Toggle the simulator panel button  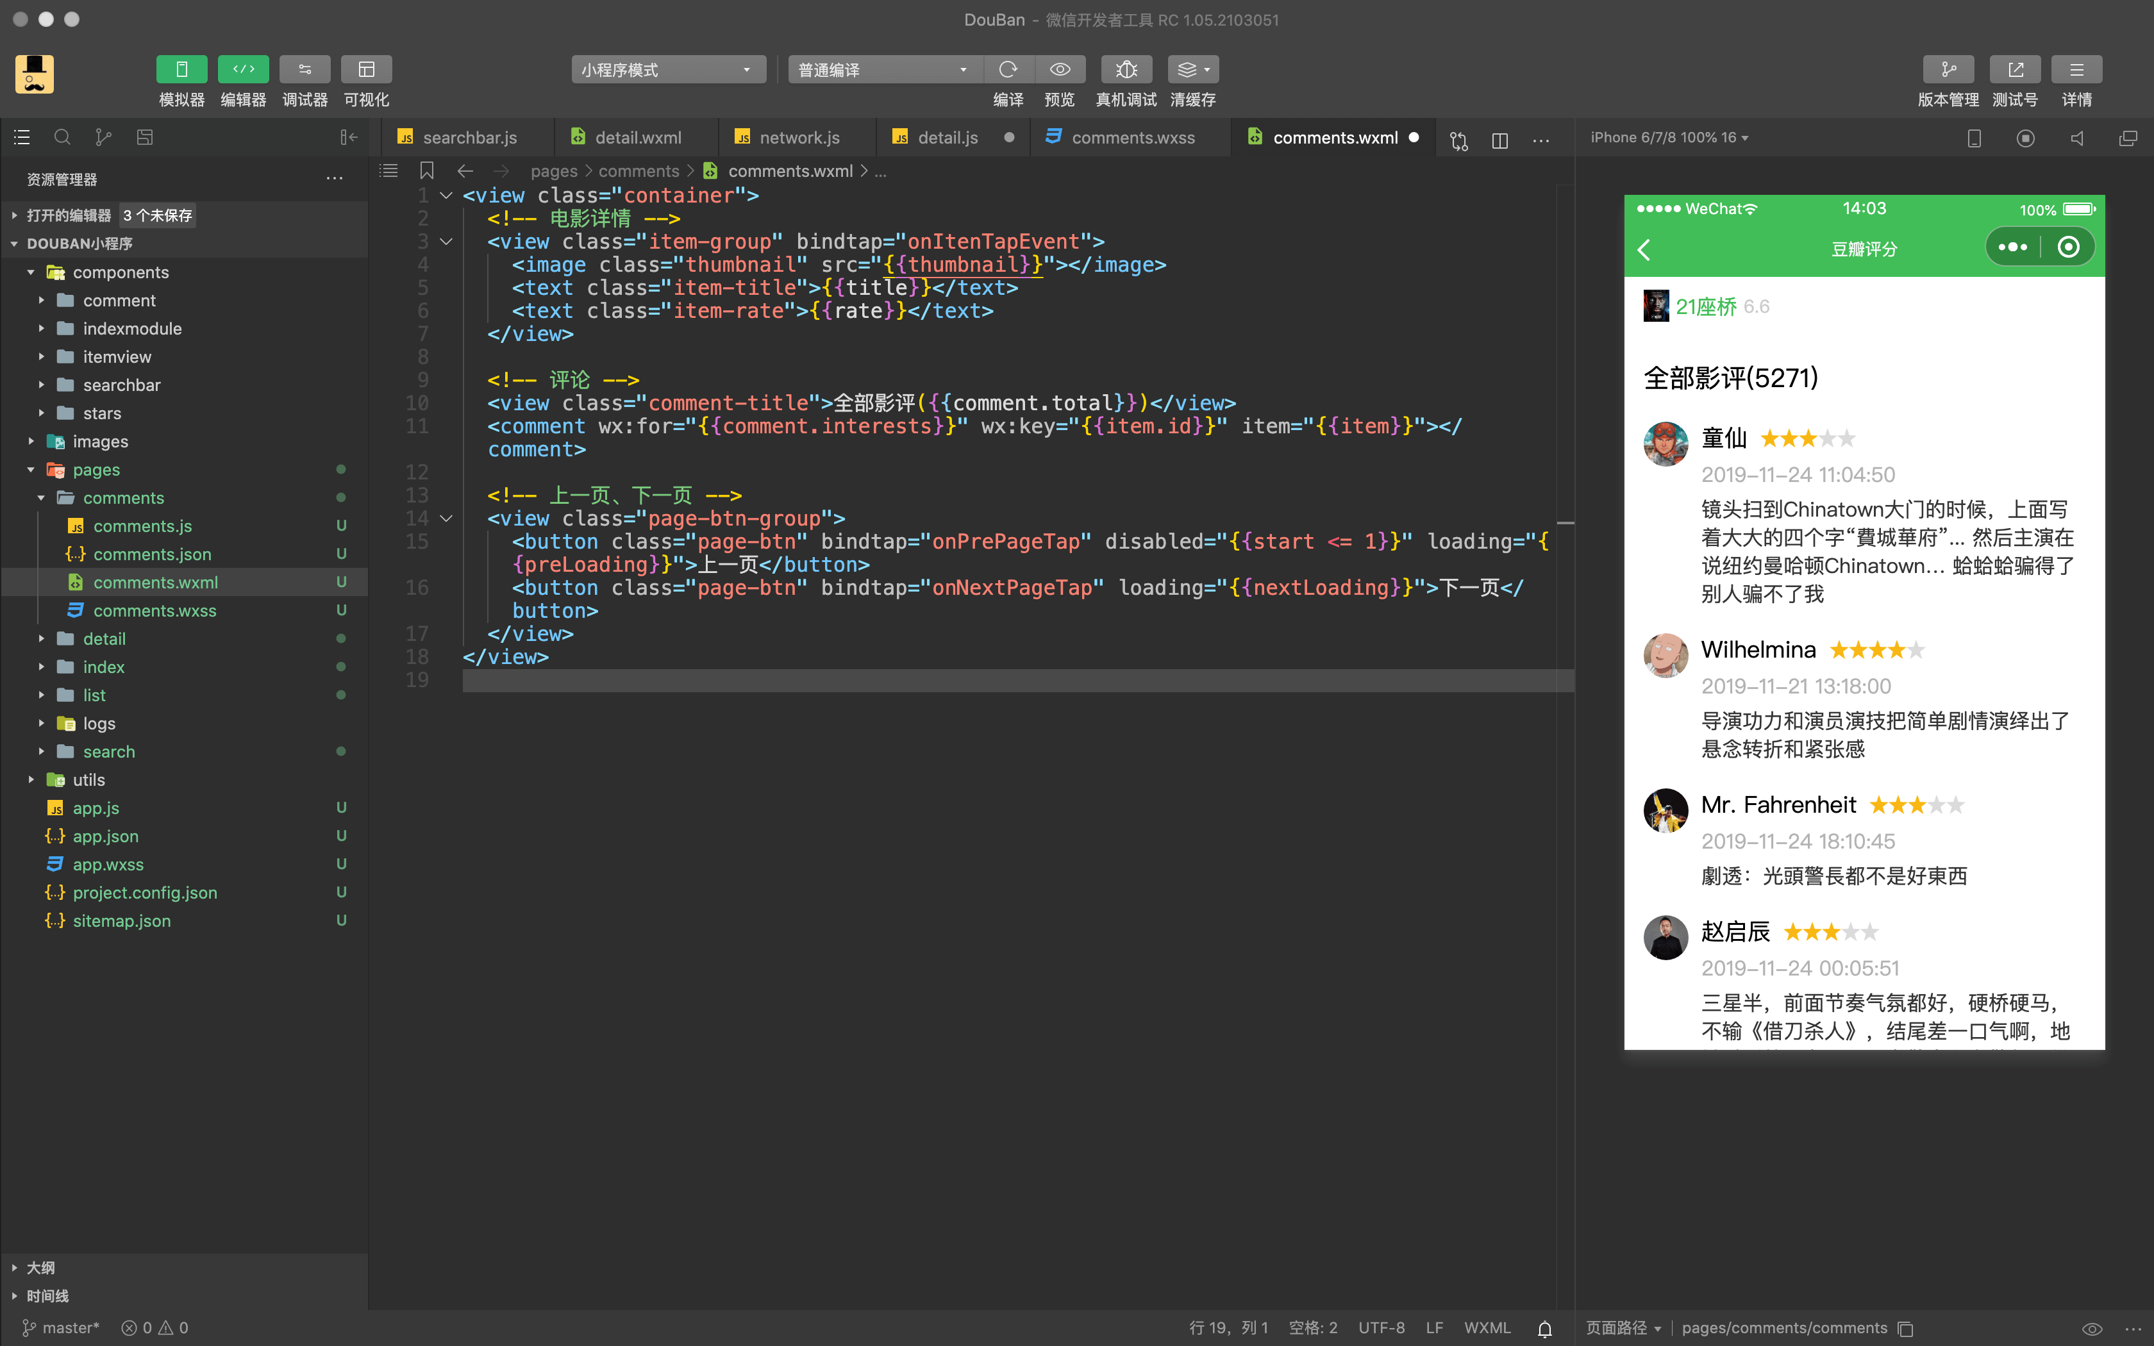point(181,69)
